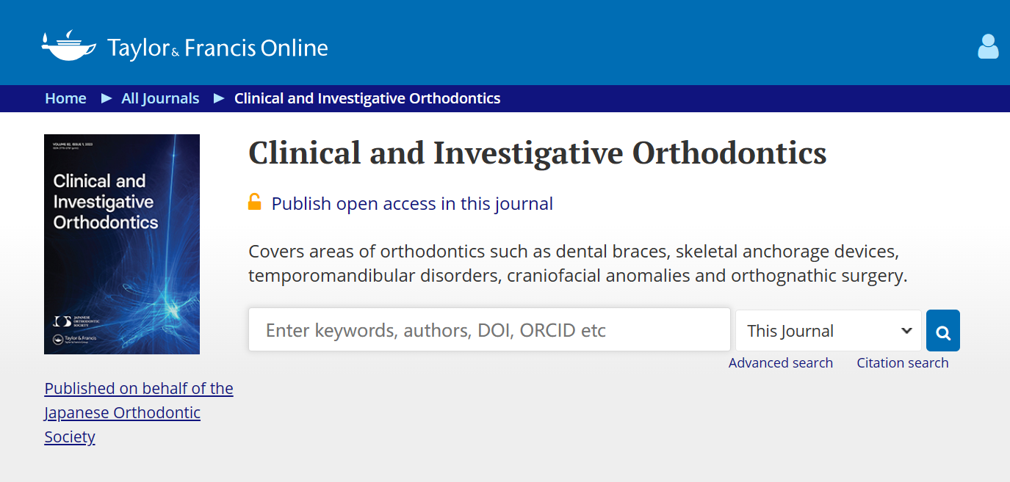Viewport: 1010px width, 482px height.
Task: Click the magnifying glass search button
Action: point(943,331)
